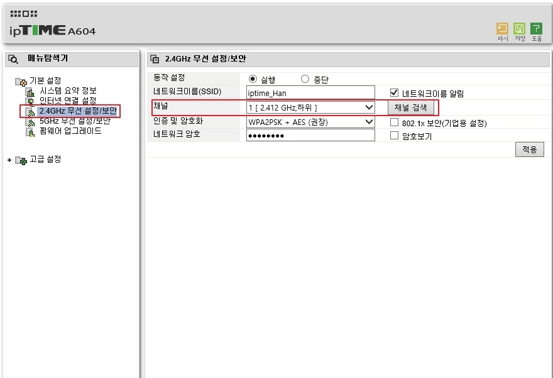
Task: Click the ipTIME A604 logo
Action: 53,31
